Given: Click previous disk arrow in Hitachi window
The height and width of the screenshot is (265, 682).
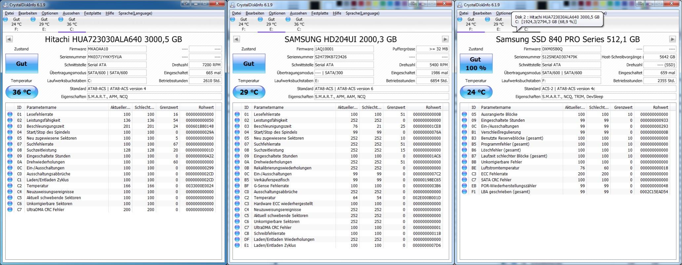Looking at the screenshot, I should pos(9,39).
